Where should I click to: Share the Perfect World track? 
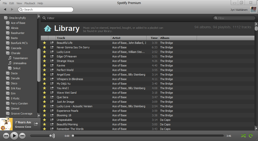click(x=52, y=70)
